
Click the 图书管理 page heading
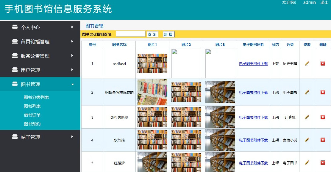pyautogui.click(x=94, y=26)
